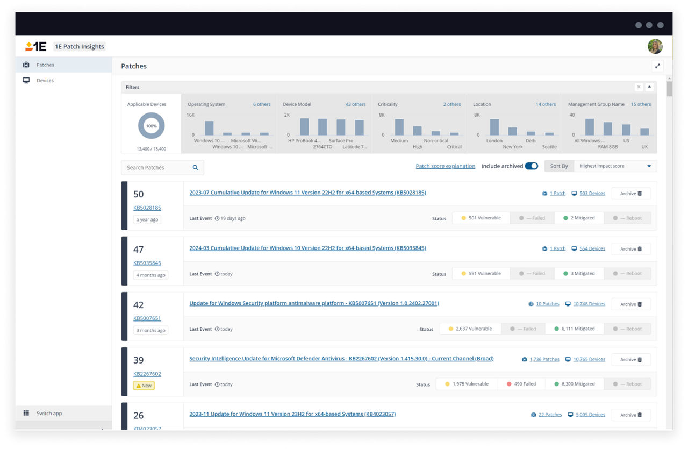Screen dimensions: 688x449
Task: Select the 8,300 Mitigated status
Action: pyautogui.click(x=574, y=384)
